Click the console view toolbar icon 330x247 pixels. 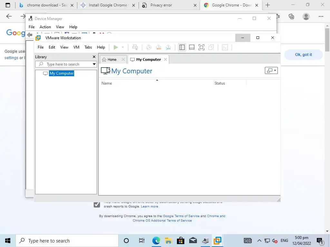pyautogui.click(x=225, y=47)
